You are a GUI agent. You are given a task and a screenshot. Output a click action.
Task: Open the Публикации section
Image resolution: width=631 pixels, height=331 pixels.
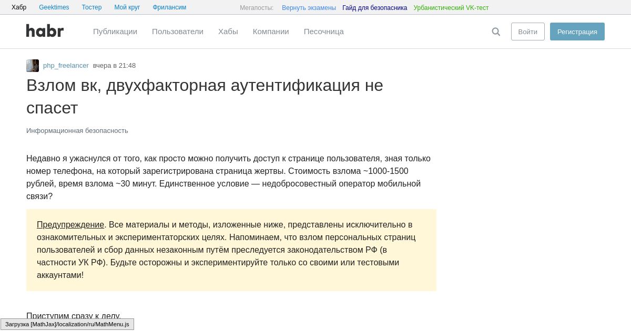click(115, 32)
